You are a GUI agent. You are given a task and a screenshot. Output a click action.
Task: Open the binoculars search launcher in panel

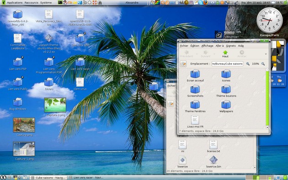tap(100, 3)
